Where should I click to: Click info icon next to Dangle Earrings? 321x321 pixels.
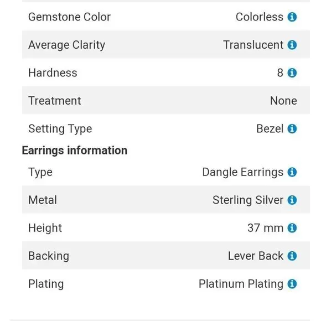292,172
